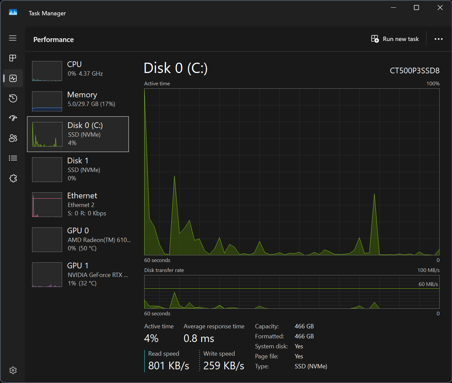Image resolution: width=452 pixels, height=383 pixels.
Task: Select the Performance page icon
Action: pos(13,78)
